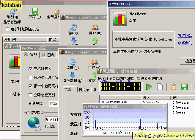Enable 立即检查更新 checkbox

(x=30, y=95)
